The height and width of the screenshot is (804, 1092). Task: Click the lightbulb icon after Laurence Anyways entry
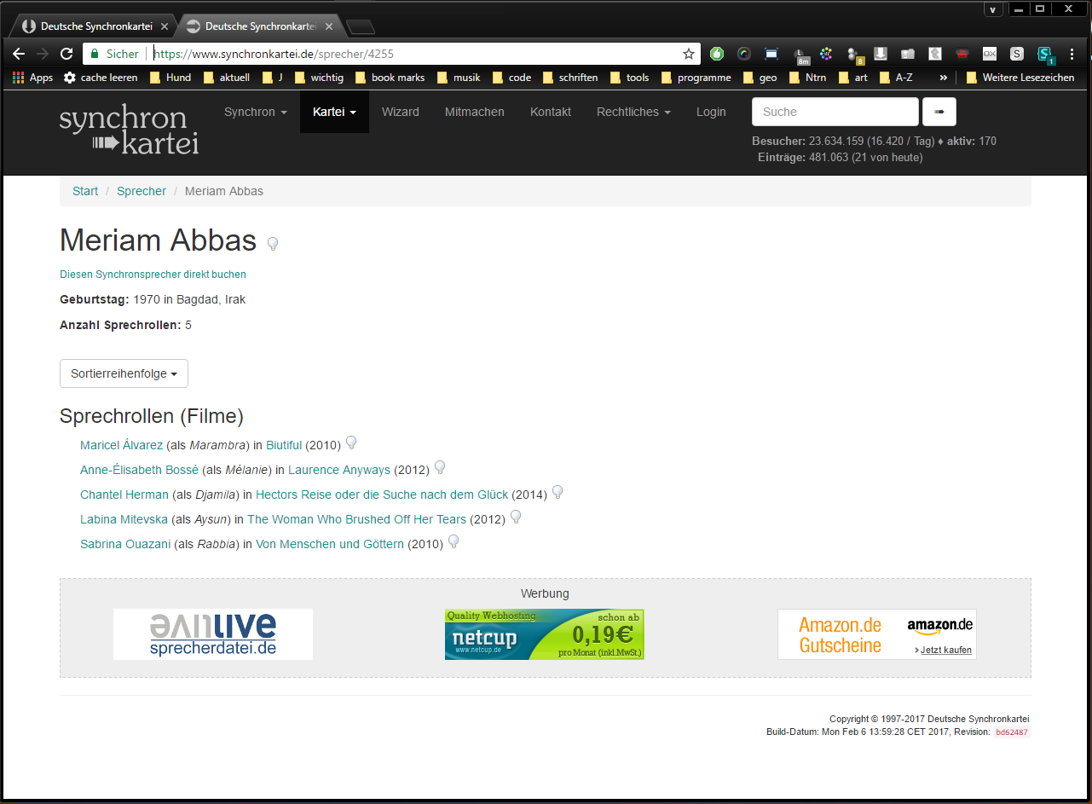tap(440, 468)
